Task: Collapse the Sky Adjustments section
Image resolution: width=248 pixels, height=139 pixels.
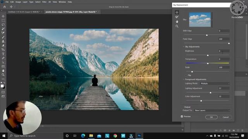Action: click(x=184, y=47)
